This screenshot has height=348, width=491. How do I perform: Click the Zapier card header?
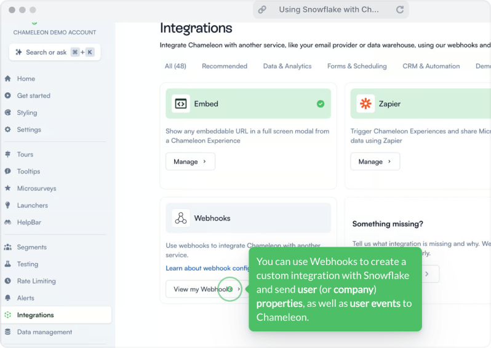pyautogui.click(x=420, y=103)
